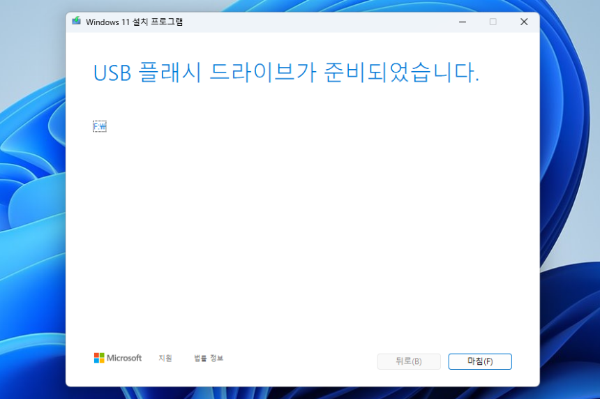Click the Windows 11 setup title icon
Screen dimensions: 600x399
tap(77, 21)
